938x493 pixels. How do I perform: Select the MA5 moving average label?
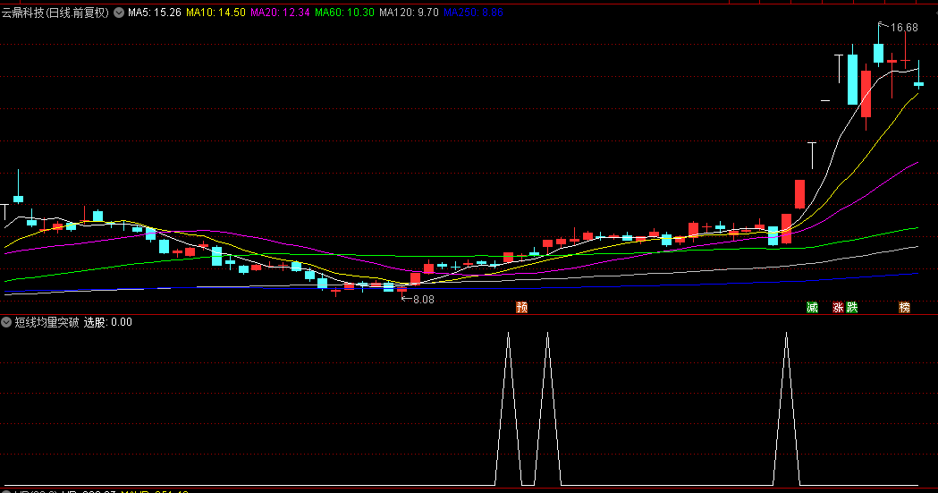point(155,13)
